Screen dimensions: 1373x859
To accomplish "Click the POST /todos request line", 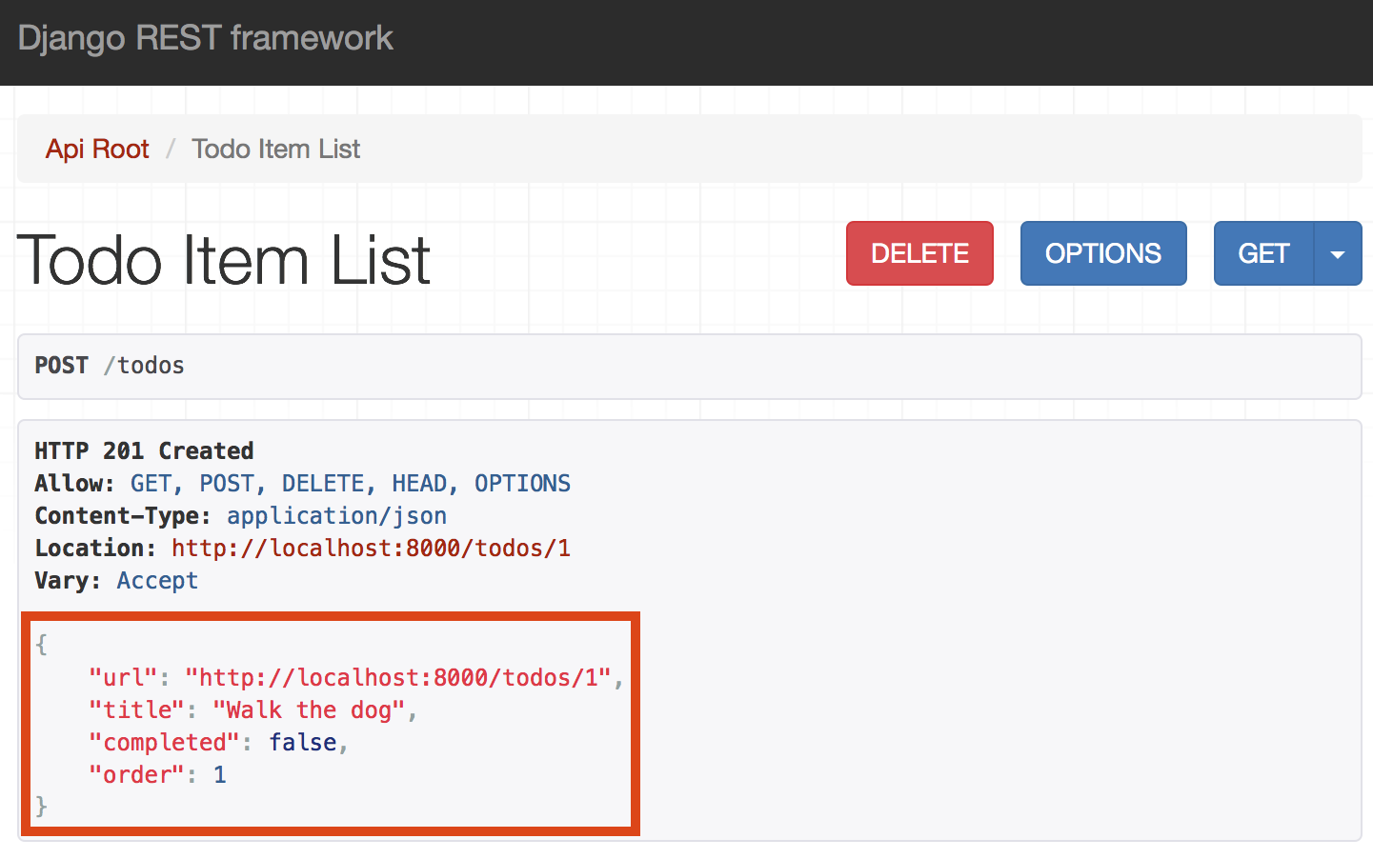I will click(x=110, y=366).
